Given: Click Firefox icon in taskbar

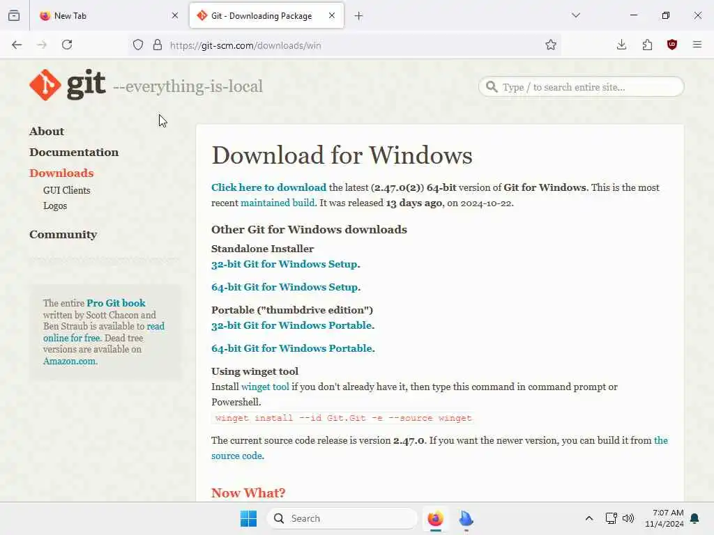Looking at the screenshot, I should coord(435,518).
